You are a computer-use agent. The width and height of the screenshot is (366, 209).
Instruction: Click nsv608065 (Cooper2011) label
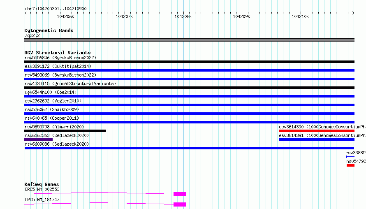52,118
